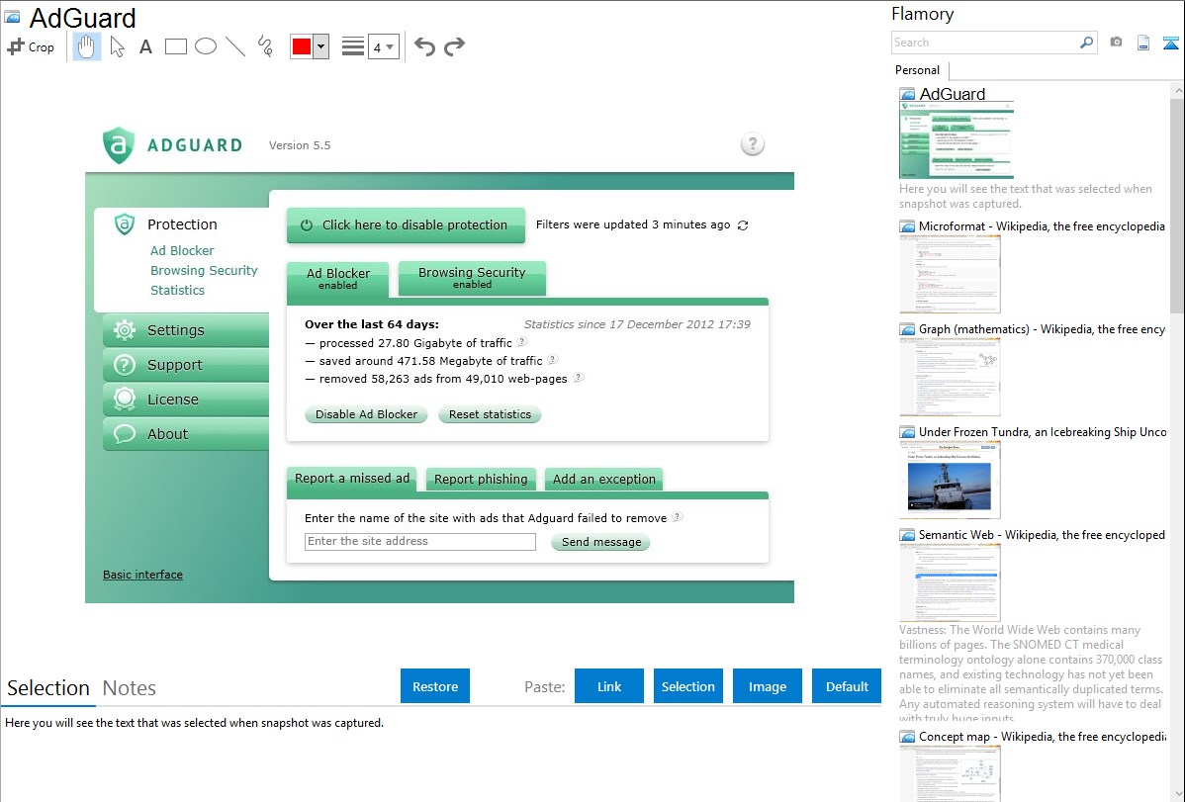Click the Paste Image button
The height and width of the screenshot is (802, 1185).
coord(767,685)
